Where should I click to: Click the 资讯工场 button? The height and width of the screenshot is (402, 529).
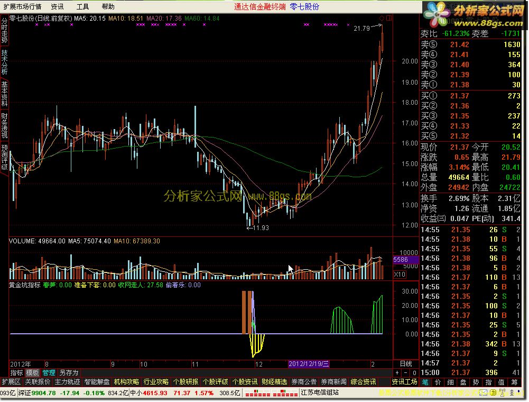point(404,382)
